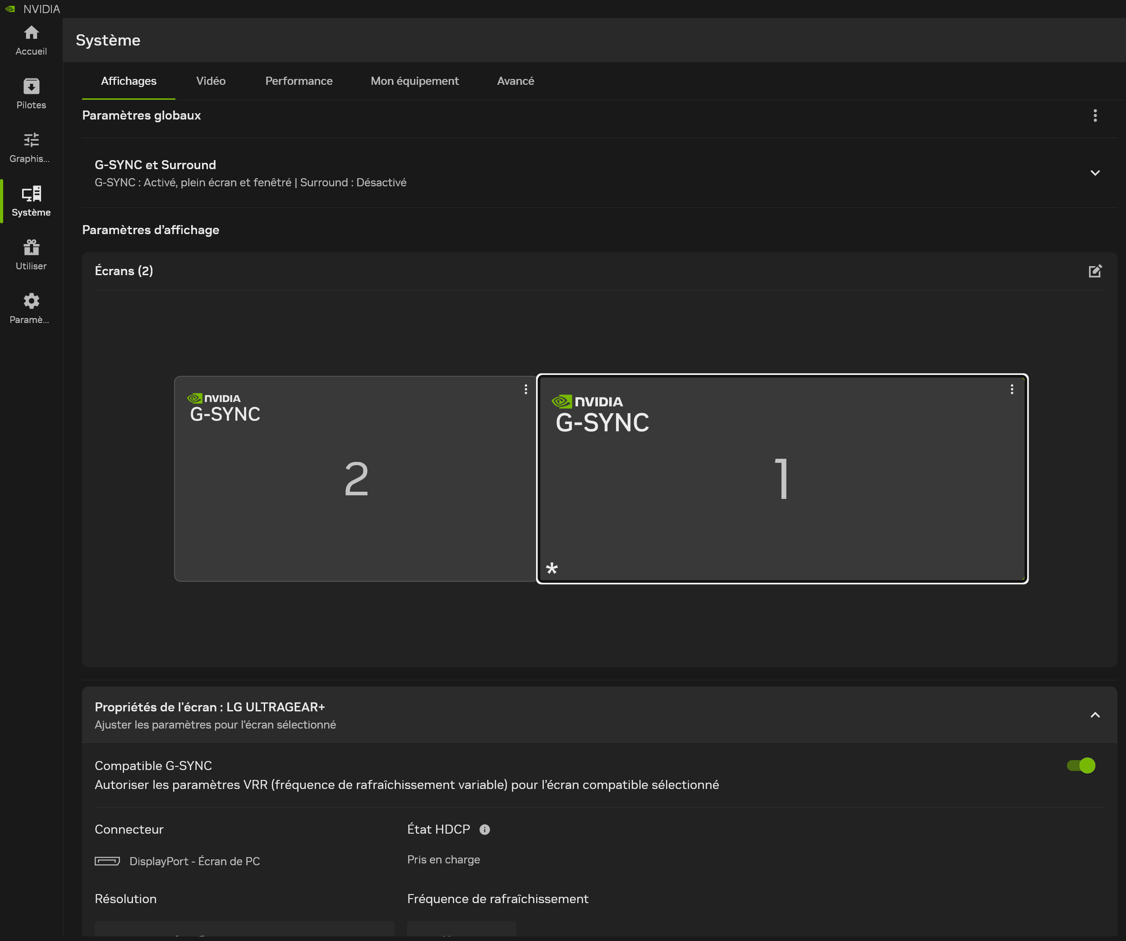The image size is (1126, 941).
Task: Open the three-dot menu on screen 1
Action: point(1012,389)
